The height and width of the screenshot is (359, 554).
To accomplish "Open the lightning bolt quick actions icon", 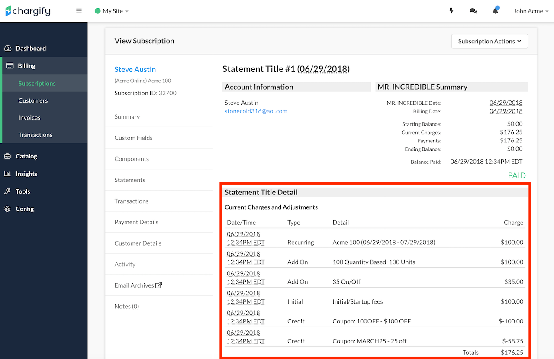I will click(x=451, y=11).
